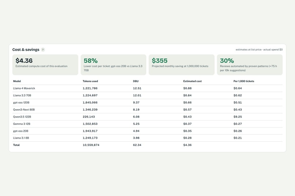
Task: Click the 3.98 DBU value
Action: [136, 138]
